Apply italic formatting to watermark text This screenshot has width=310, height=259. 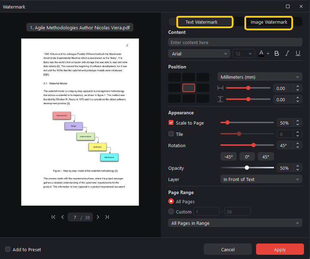coord(287,53)
